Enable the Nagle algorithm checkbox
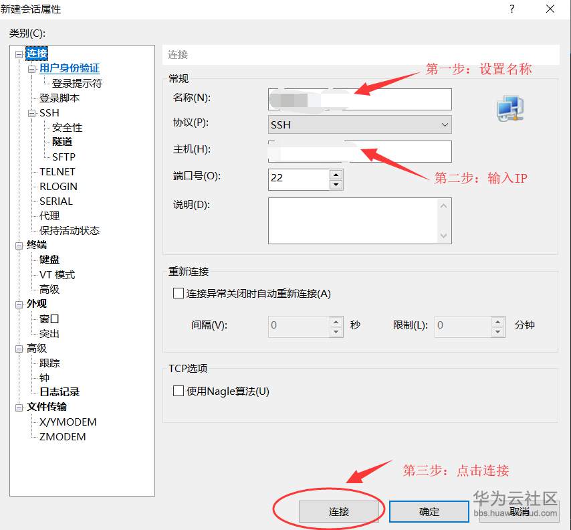Image resolution: width=571 pixels, height=530 pixels. (x=178, y=391)
